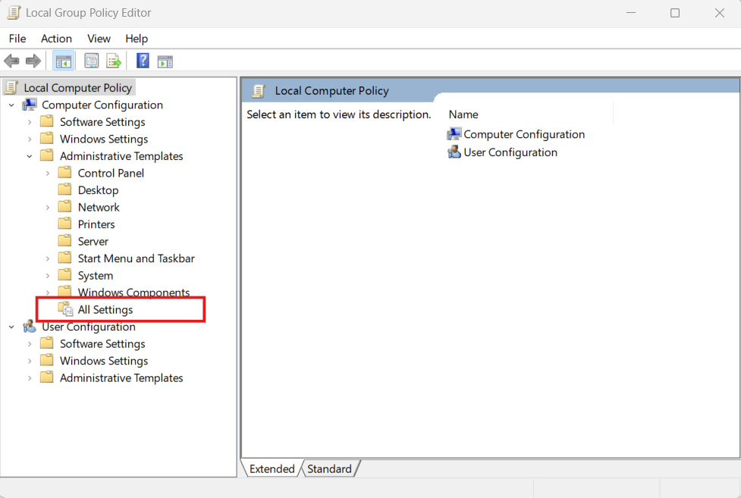Open the Action menu
The height and width of the screenshot is (498, 741).
click(x=56, y=38)
